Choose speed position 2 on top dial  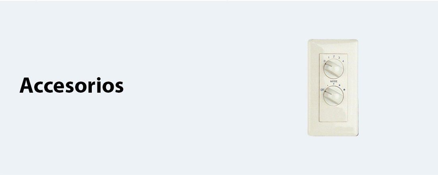tap(333, 56)
